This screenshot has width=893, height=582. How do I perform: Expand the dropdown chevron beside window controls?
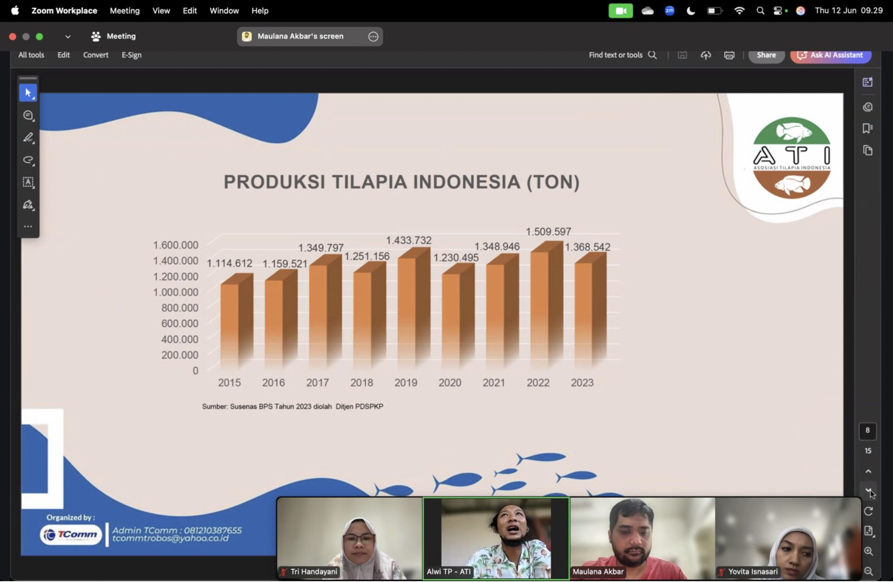pos(68,37)
